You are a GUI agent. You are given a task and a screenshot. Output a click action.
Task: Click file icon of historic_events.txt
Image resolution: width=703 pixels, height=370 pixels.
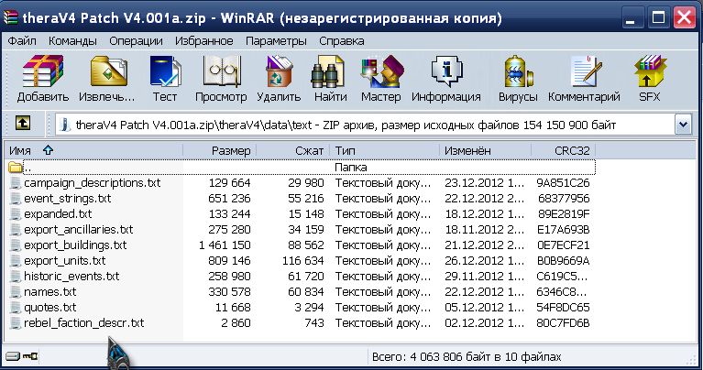pyautogui.click(x=16, y=277)
